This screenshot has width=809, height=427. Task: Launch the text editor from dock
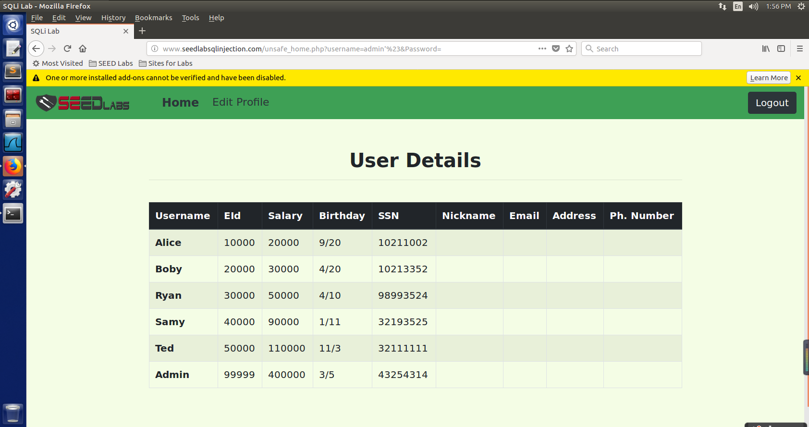(13, 48)
